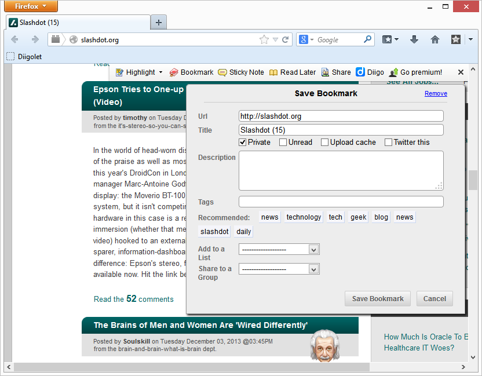Click the Save Bookmark button
Screen dimensions: 482x376
[x=378, y=299]
